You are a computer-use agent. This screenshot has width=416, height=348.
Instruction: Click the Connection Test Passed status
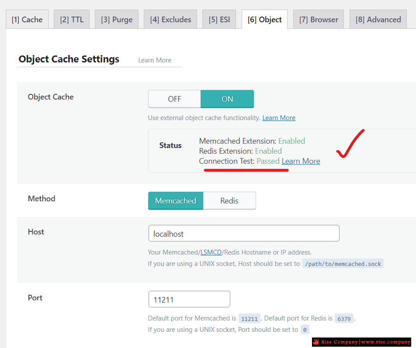pos(268,161)
